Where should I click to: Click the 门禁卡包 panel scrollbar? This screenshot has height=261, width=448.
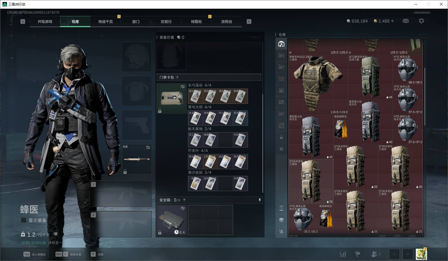pos(263,143)
